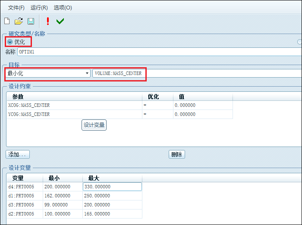Click the red exclamation compute icon
The width and height of the screenshot is (302, 225).
coord(48,21)
